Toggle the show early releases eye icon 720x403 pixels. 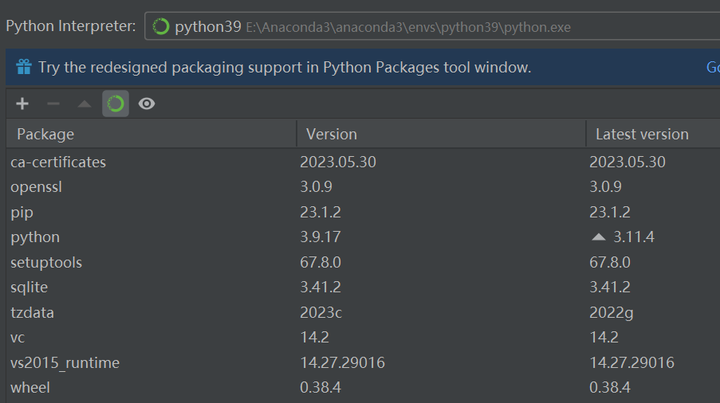147,104
